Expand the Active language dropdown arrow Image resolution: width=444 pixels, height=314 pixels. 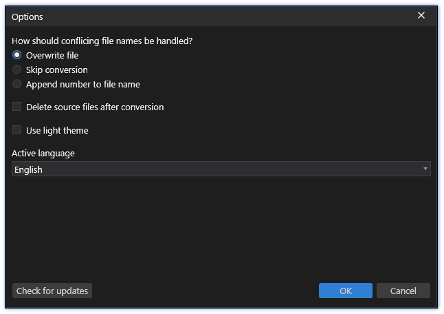[425, 169]
